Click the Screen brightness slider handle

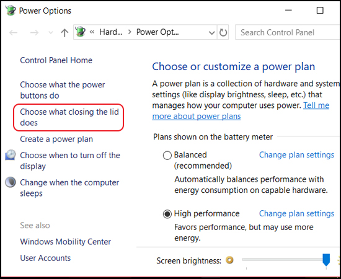[x=326, y=260]
